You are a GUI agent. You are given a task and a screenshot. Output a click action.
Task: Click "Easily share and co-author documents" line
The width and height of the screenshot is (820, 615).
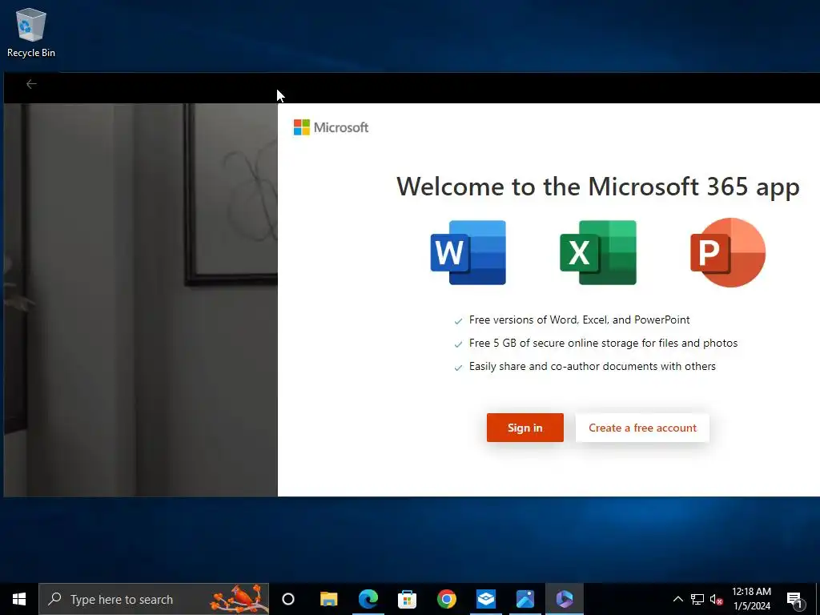pyautogui.click(x=592, y=366)
